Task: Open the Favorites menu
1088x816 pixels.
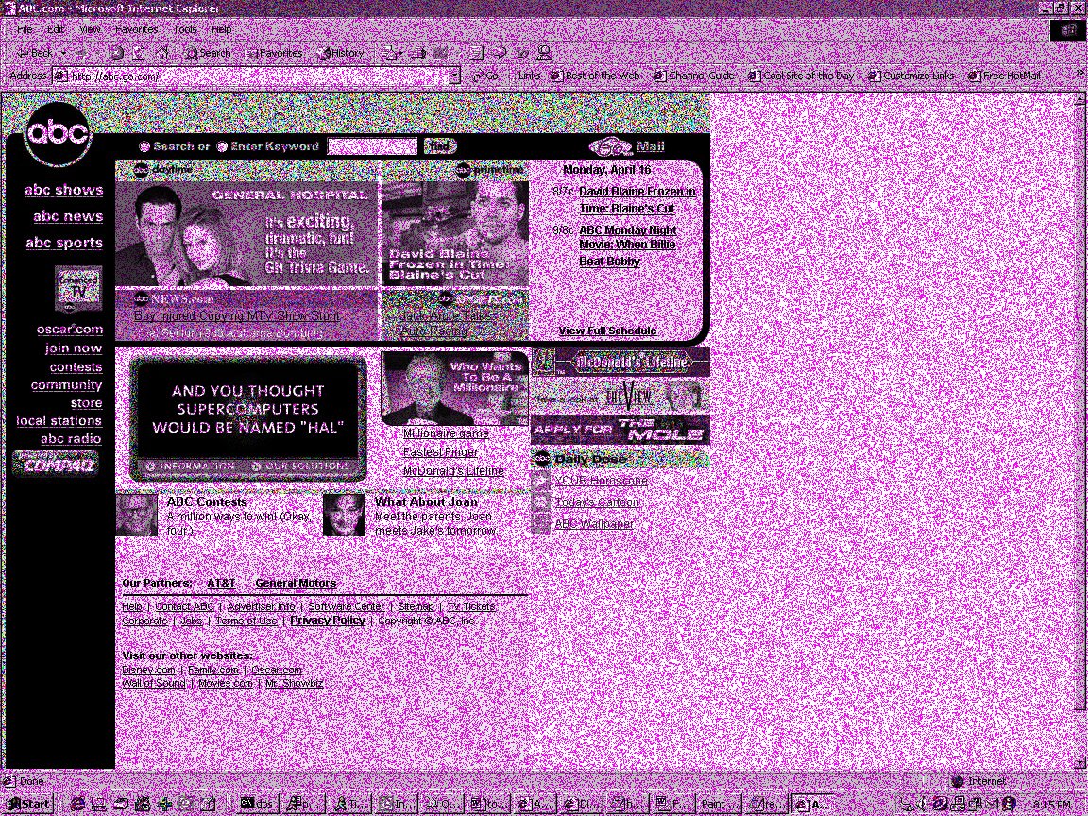Action: point(136,29)
